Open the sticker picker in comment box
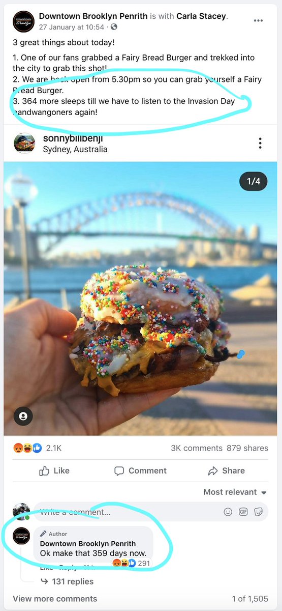This screenshot has height=611, width=282. tap(259, 512)
